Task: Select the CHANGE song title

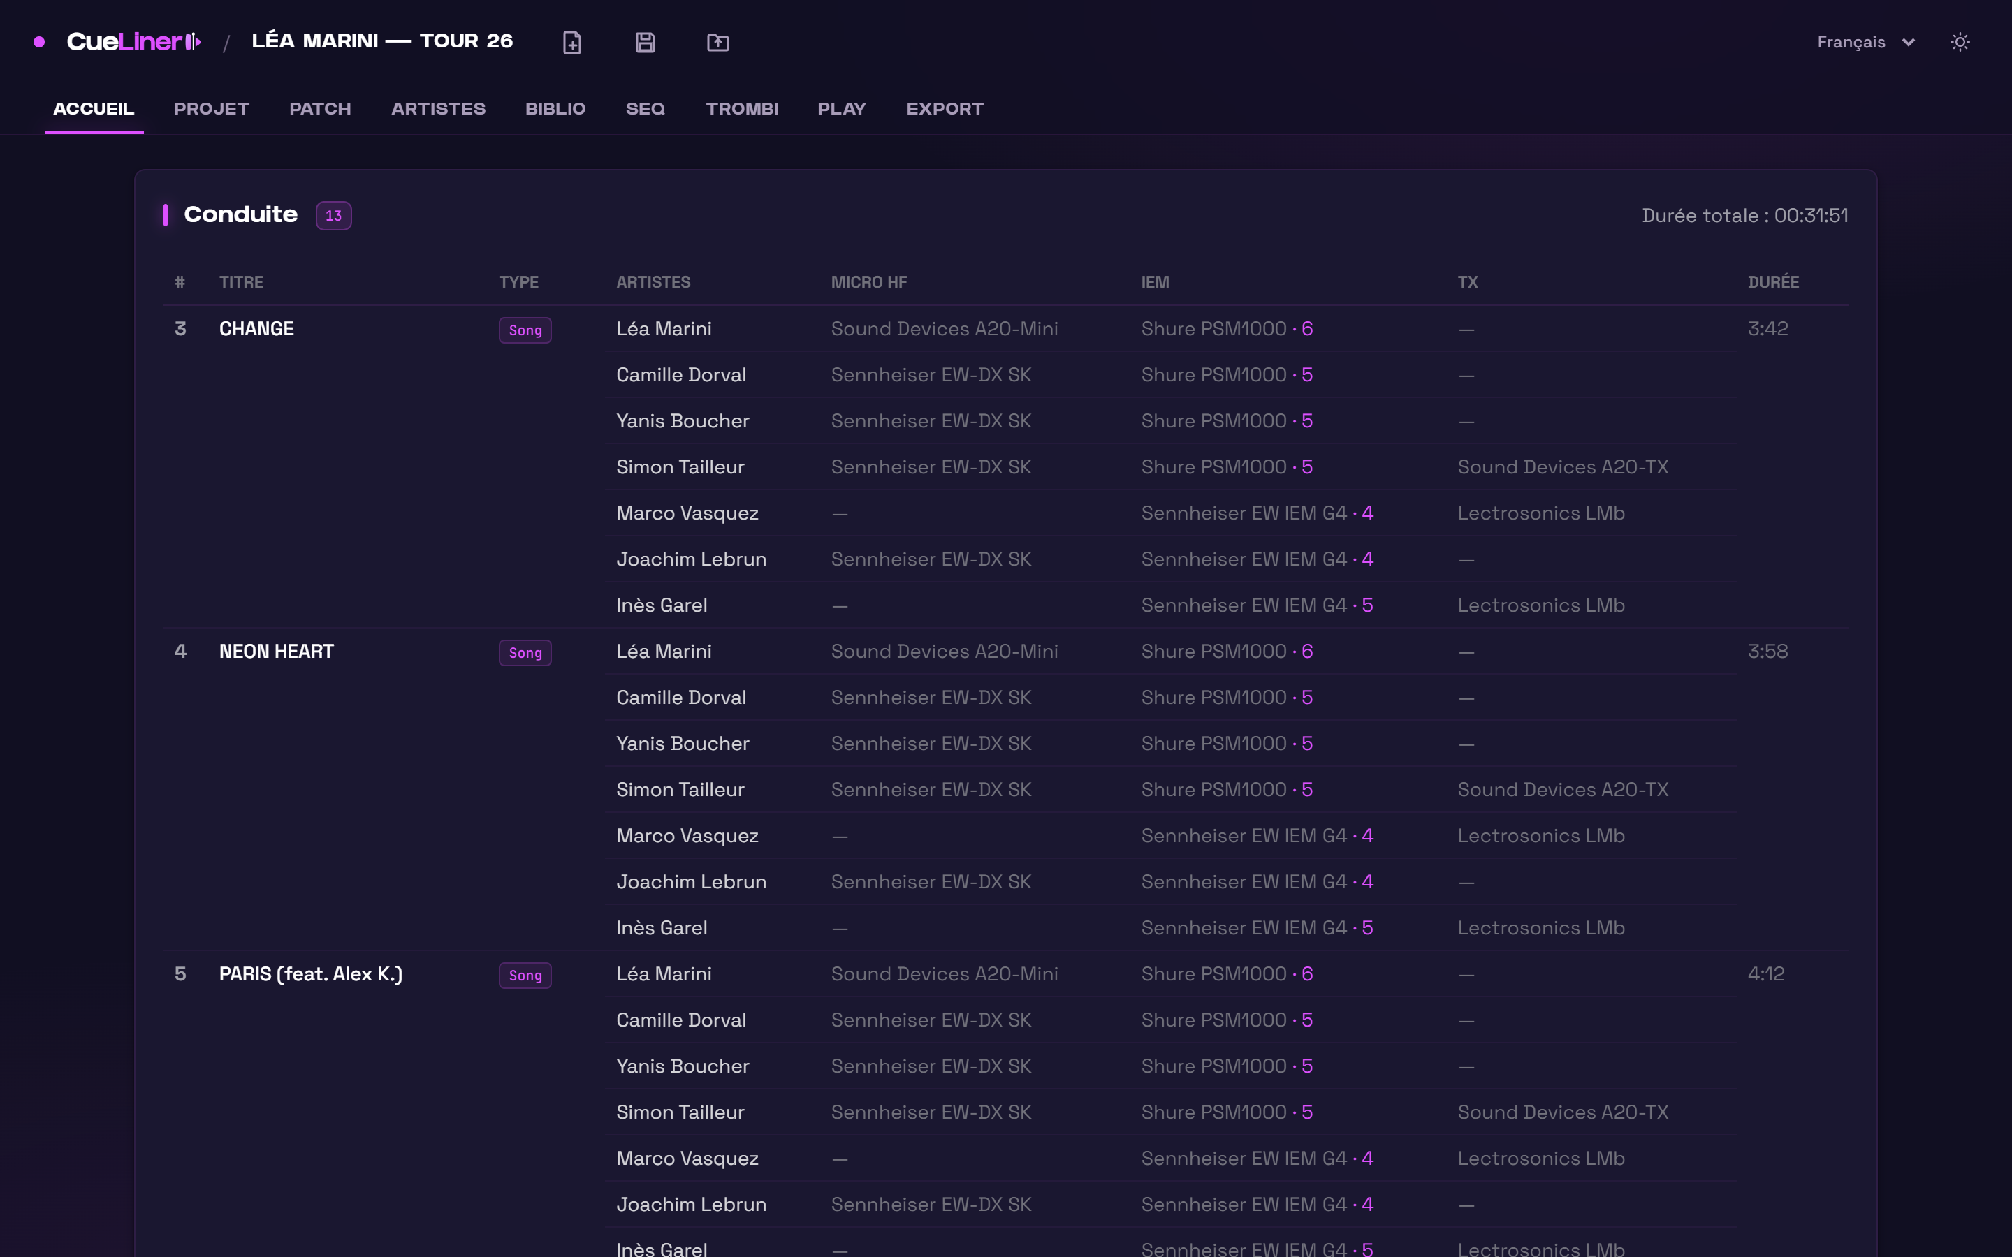Action: 256,328
